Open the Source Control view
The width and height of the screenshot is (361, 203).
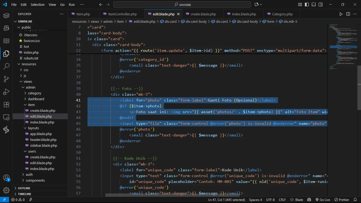tap(6, 79)
